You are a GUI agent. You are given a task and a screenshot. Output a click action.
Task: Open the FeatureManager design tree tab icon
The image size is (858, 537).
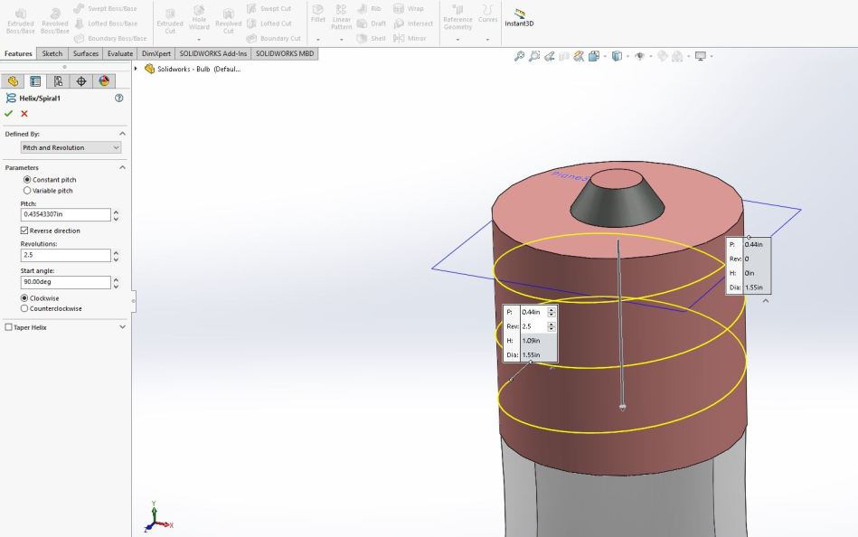[x=13, y=81]
